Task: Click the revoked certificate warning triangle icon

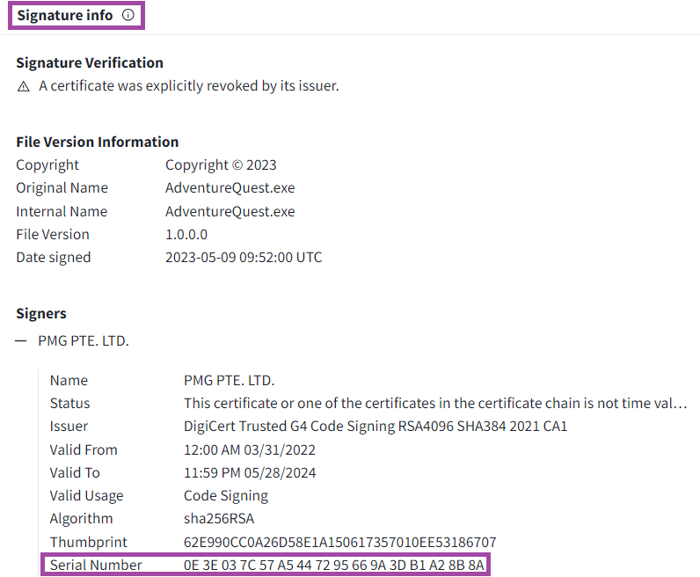Action: 23,86
